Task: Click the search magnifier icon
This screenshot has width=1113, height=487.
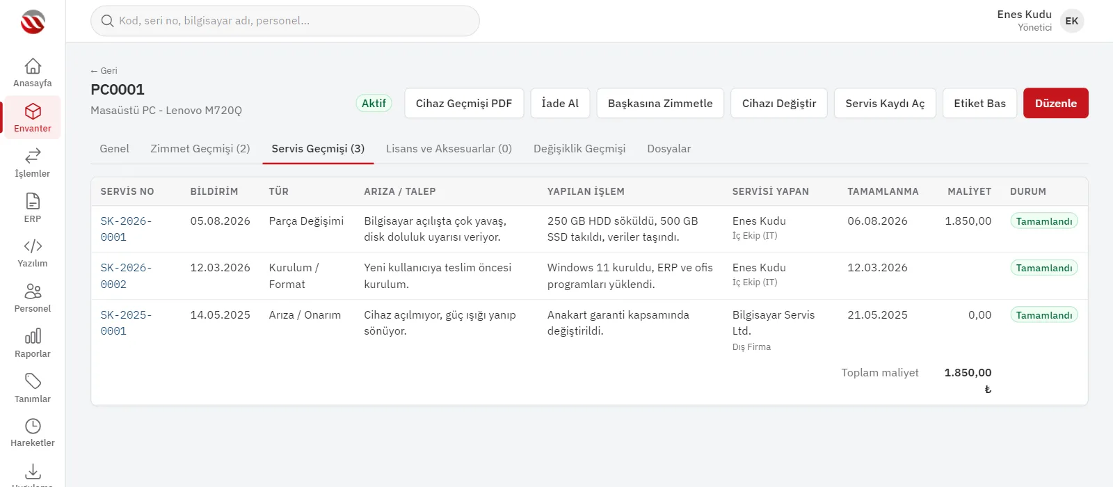Action: click(x=107, y=21)
